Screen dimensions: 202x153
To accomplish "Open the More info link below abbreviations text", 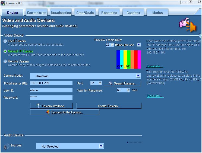I will 155,96.
